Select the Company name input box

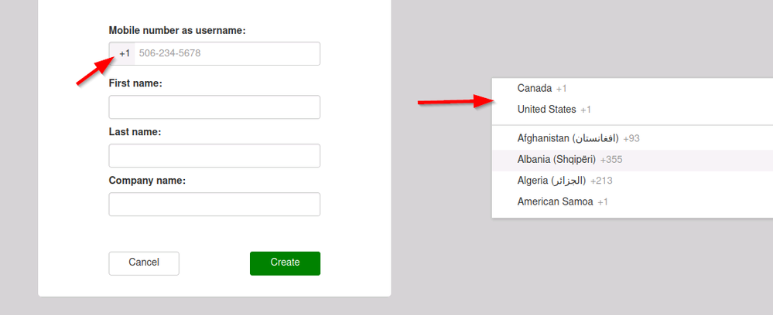click(x=214, y=205)
